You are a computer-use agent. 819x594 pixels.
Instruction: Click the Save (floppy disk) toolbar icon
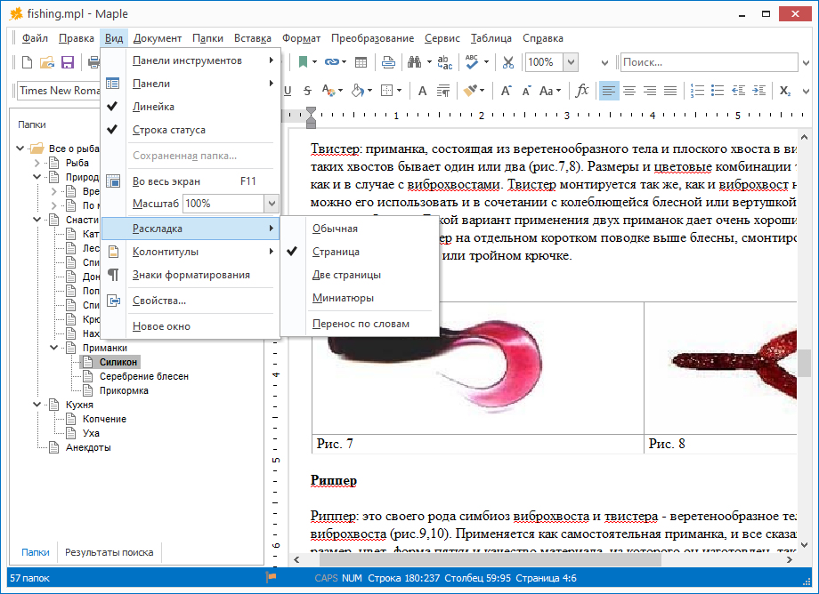click(x=67, y=62)
